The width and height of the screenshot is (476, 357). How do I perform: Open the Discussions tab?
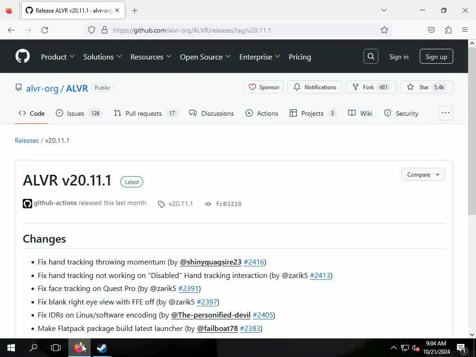pos(212,113)
